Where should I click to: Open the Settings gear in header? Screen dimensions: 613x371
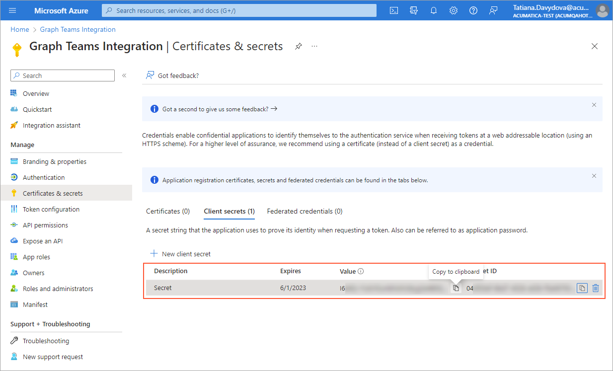click(454, 10)
